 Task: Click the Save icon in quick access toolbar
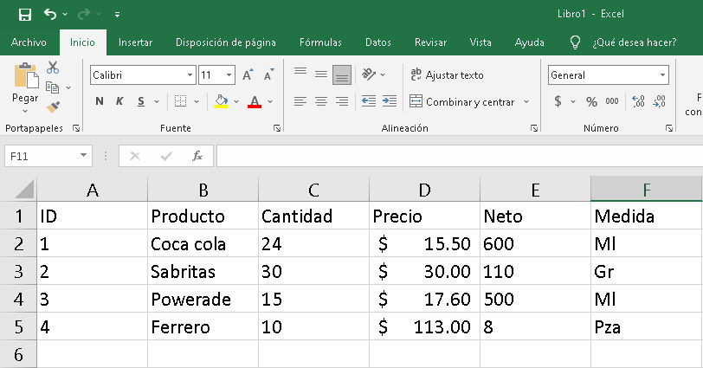click(x=24, y=15)
